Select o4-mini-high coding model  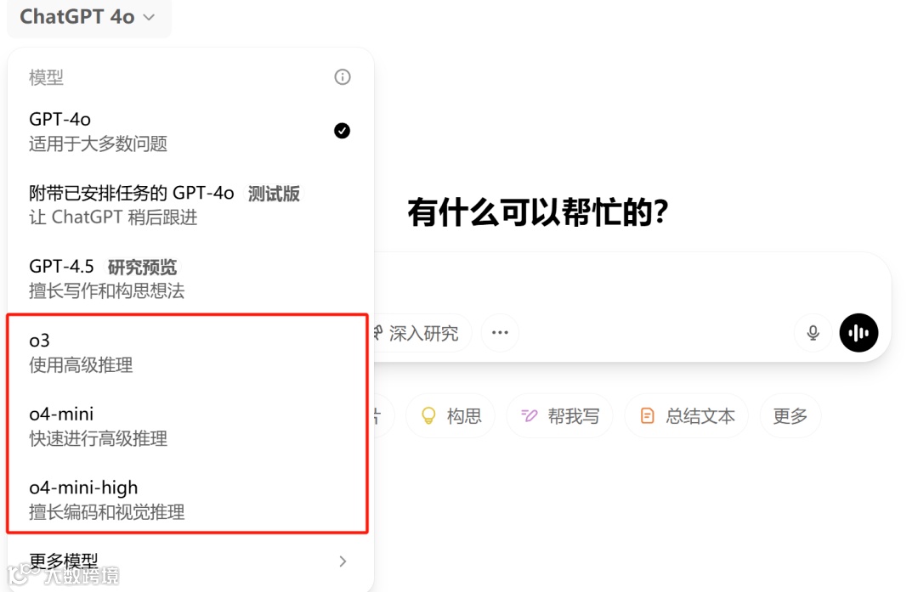(x=187, y=499)
